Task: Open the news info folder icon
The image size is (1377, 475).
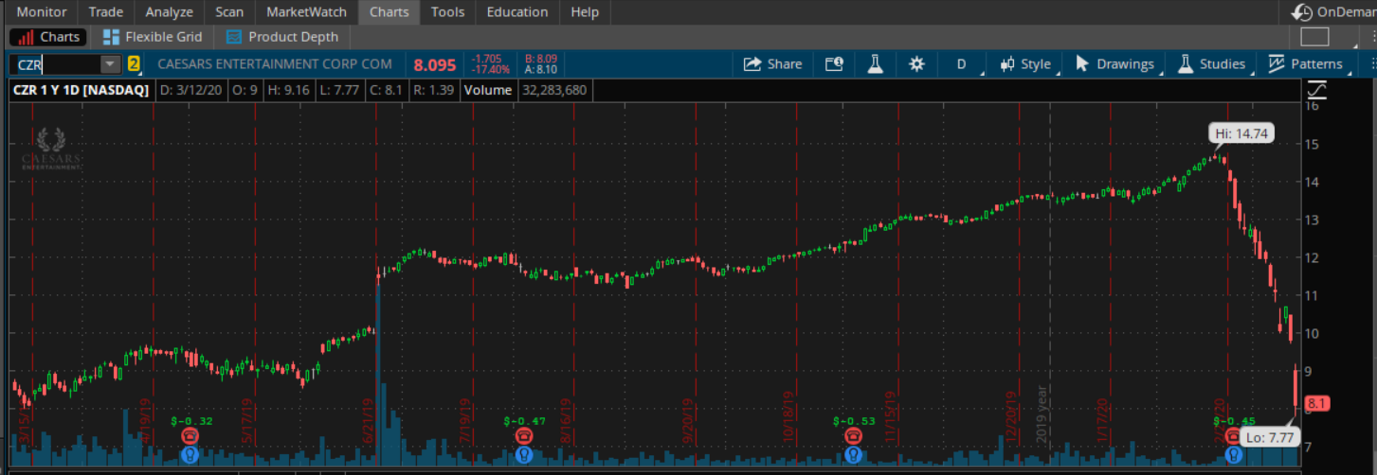Action: click(833, 64)
